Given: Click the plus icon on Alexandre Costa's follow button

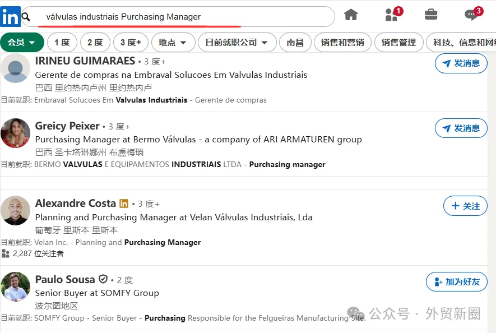Looking at the screenshot, I should pyautogui.click(x=456, y=206).
